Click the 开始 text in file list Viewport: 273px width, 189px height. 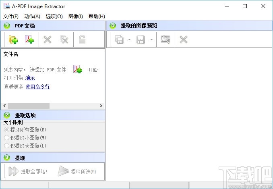[x=93, y=70]
